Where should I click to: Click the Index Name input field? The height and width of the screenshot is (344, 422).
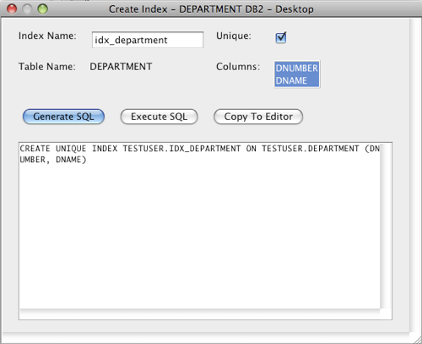point(148,40)
